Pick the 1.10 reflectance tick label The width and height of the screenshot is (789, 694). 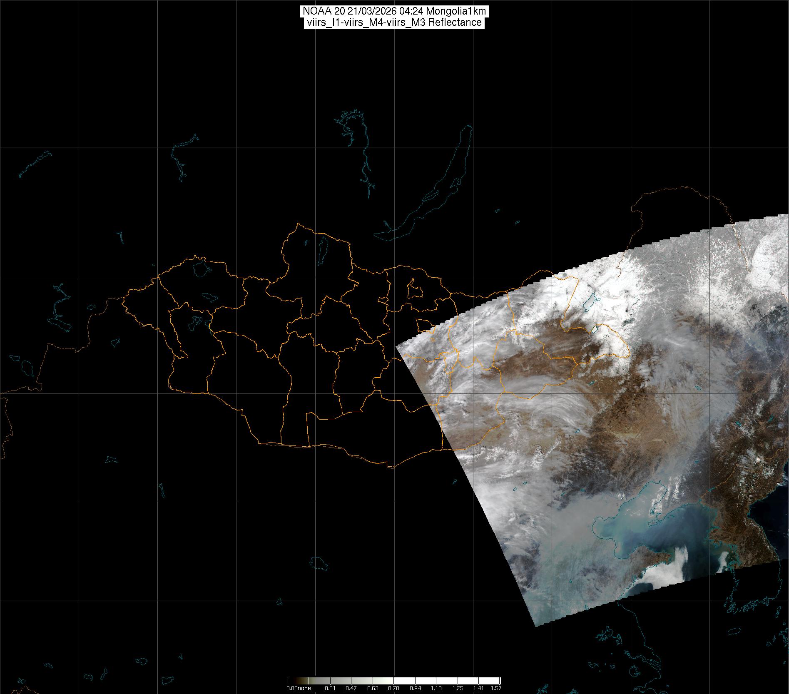(x=436, y=688)
